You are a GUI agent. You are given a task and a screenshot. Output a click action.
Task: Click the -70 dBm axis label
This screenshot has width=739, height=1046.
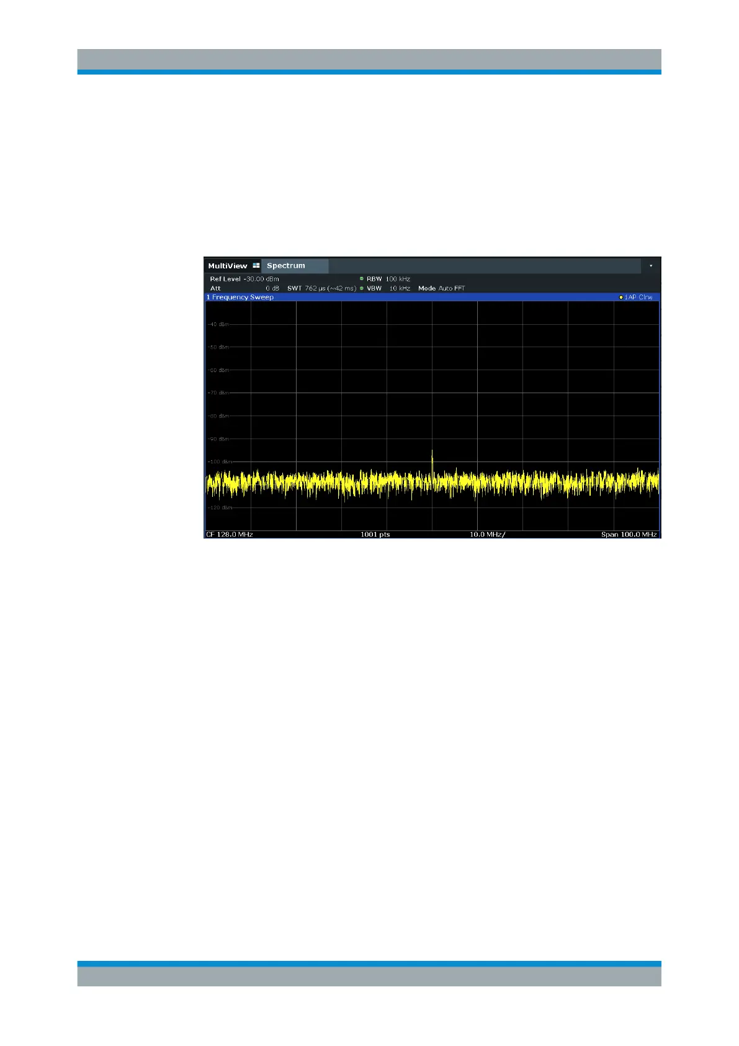click(x=218, y=393)
